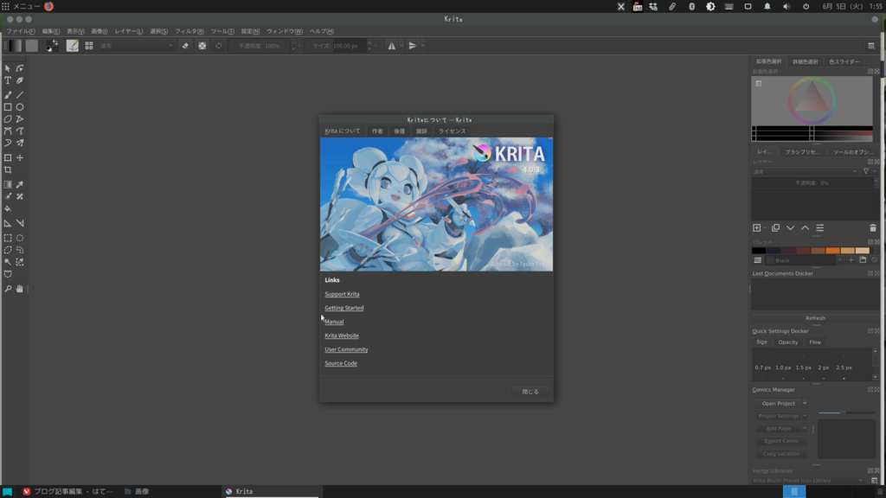Select the Freehand Brush tool
886x498 pixels.
(8, 95)
